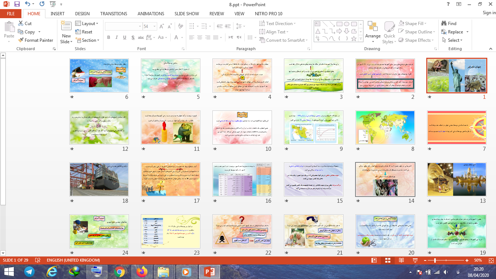Click the Save icon in quick access toolbar
This screenshot has width=496, height=279.
pyautogui.click(x=17, y=4)
